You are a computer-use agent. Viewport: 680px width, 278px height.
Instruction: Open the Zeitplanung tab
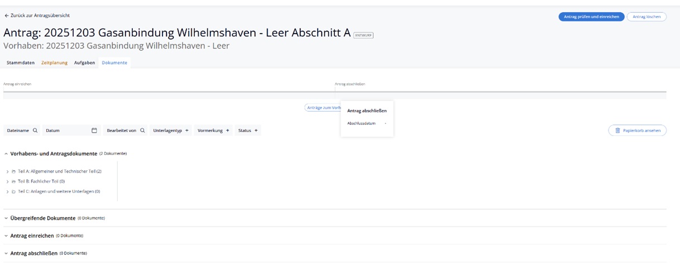coord(54,63)
